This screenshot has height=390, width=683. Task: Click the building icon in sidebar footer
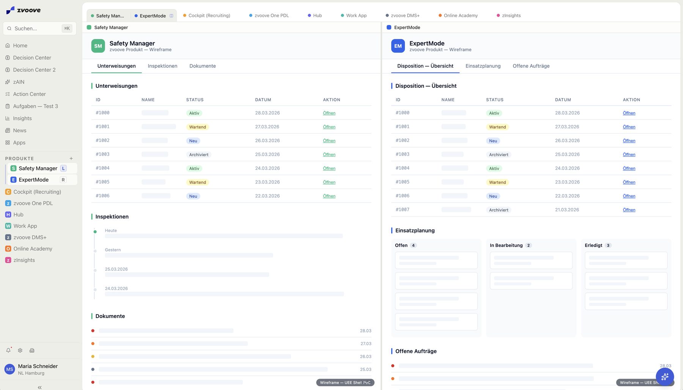(x=32, y=350)
